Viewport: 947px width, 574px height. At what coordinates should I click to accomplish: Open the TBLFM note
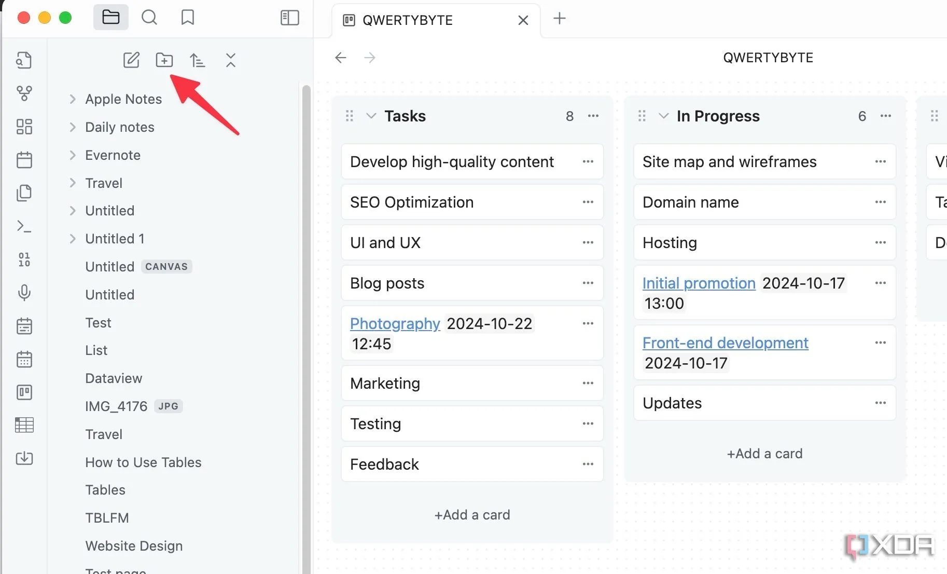click(x=107, y=518)
